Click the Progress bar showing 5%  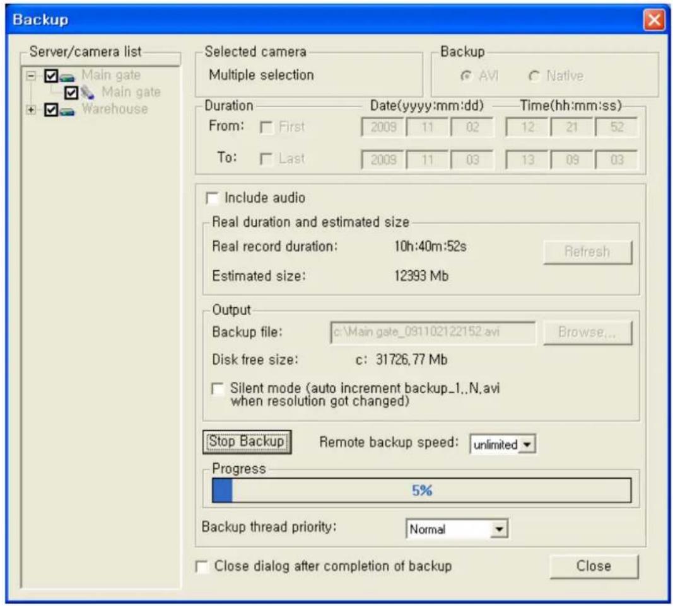point(421,490)
